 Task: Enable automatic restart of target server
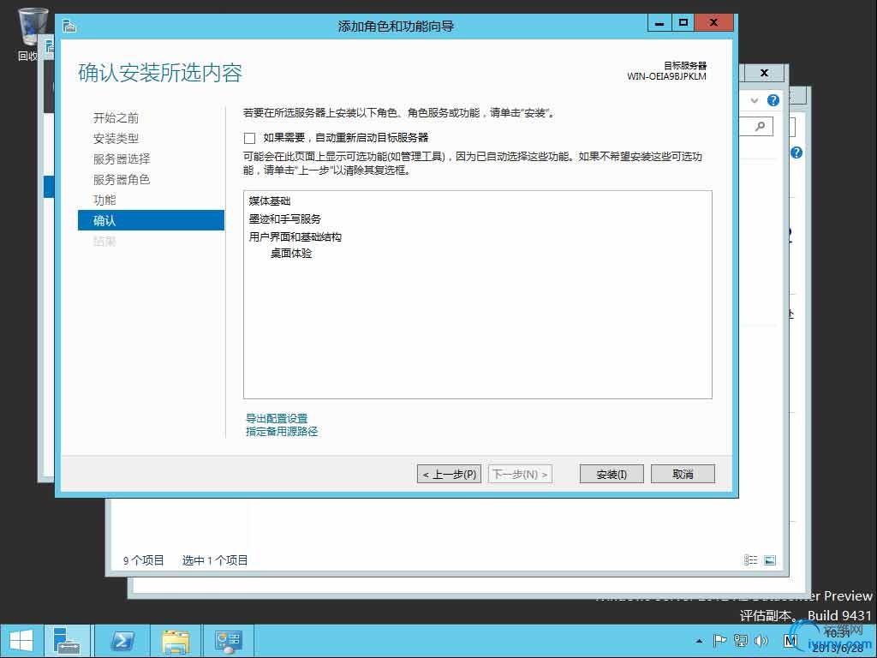point(250,138)
